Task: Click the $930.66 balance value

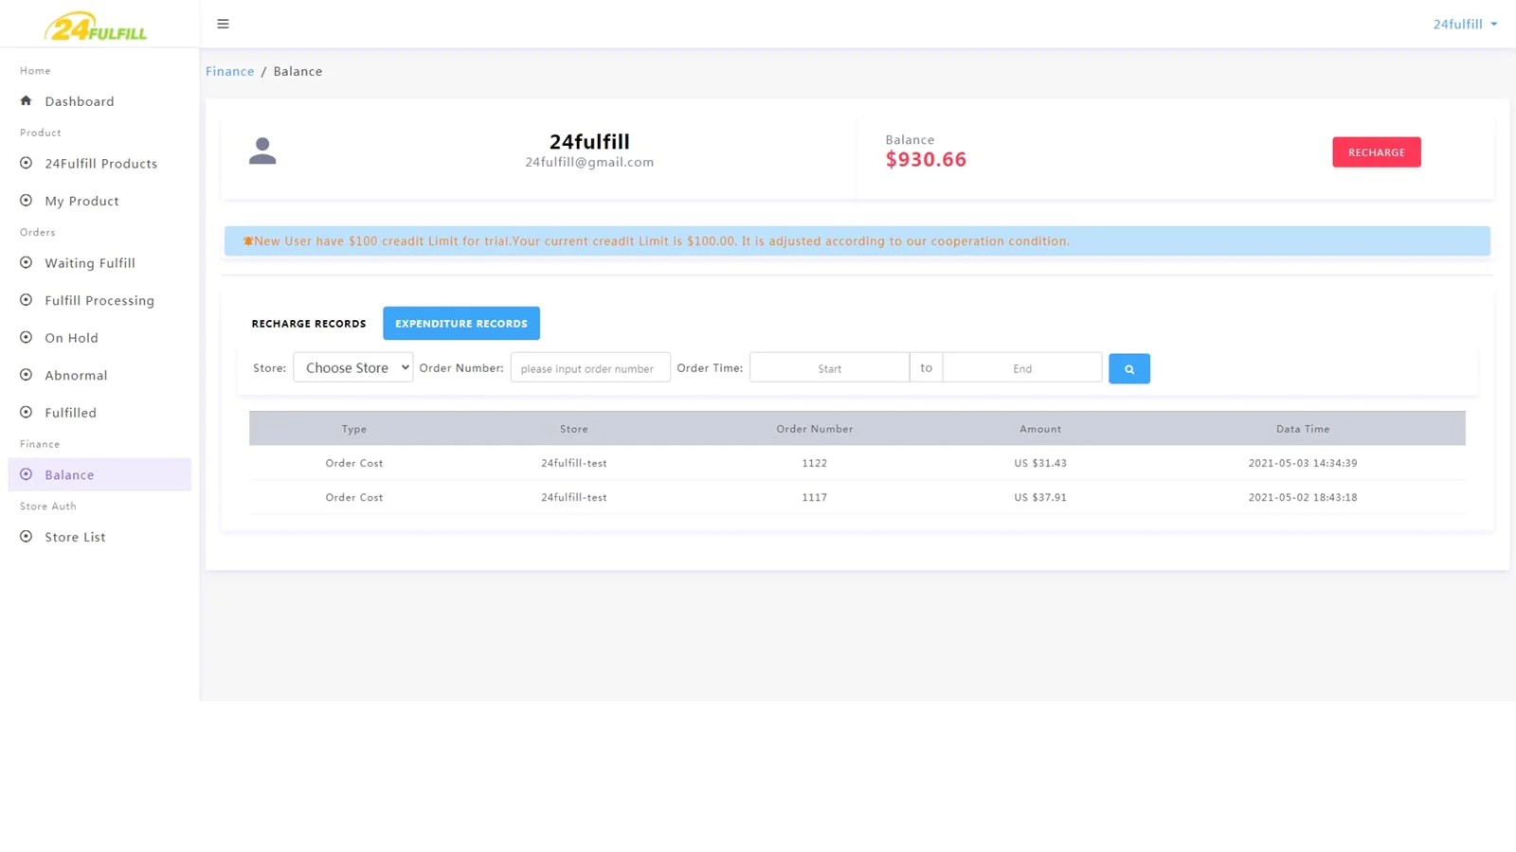Action: 926,159
